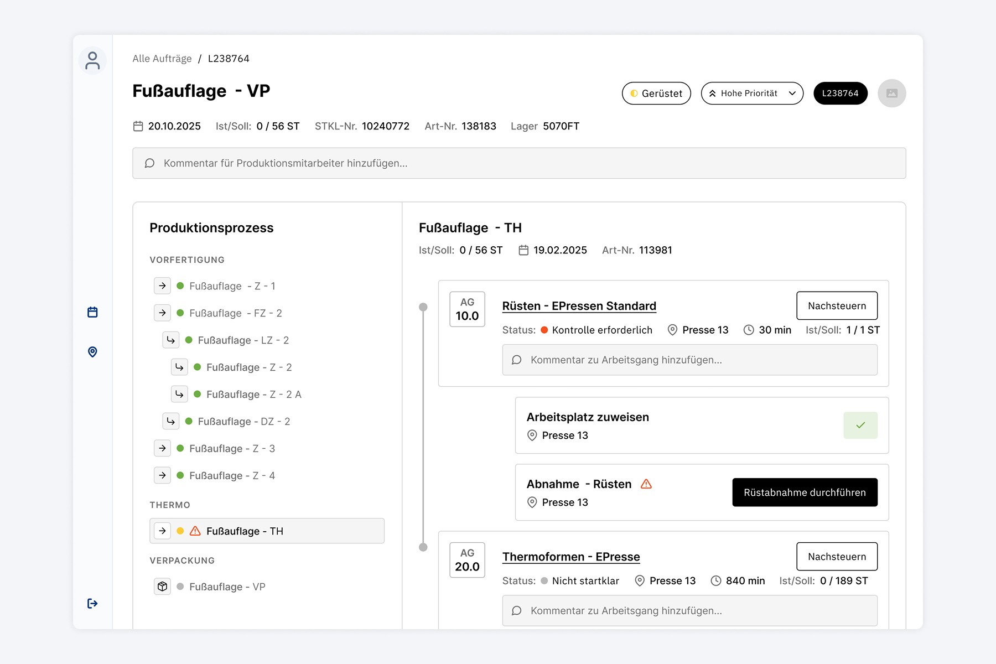Click Rüstabnahme durchführen button
The width and height of the screenshot is (996, 664).
805,492
